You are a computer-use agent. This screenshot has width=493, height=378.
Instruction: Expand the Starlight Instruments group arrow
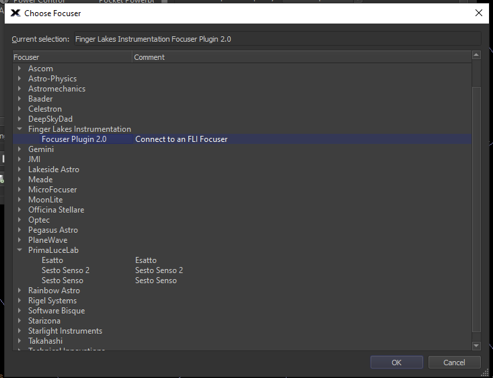click(20, 330)
